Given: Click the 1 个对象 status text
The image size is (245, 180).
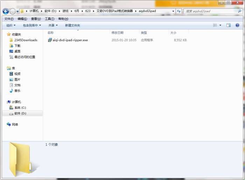Looking at the screenshot, I should (52, 145).
